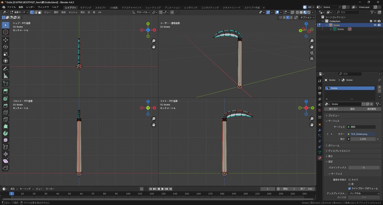Open the オプション dropdown

(307, 18)
